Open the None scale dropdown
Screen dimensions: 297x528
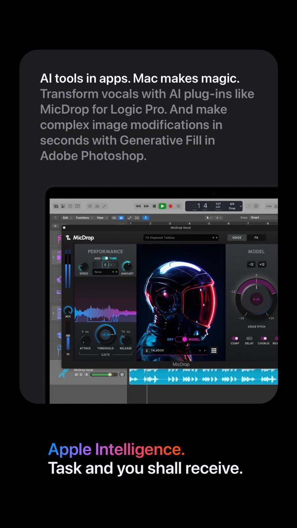106,272
